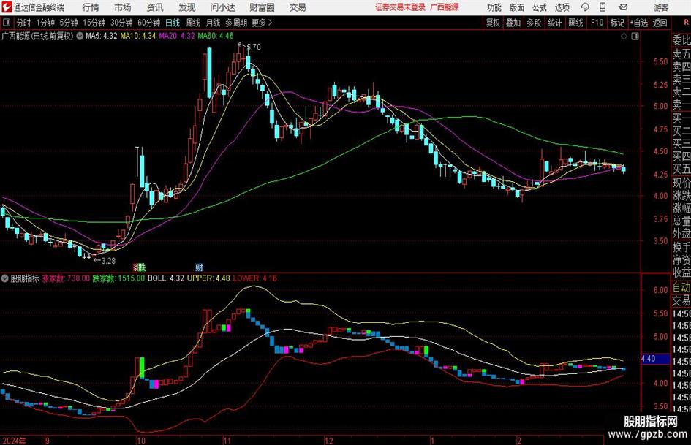
Task: Click the 多股 multi-stock button
Action: (x=534, y=23)
